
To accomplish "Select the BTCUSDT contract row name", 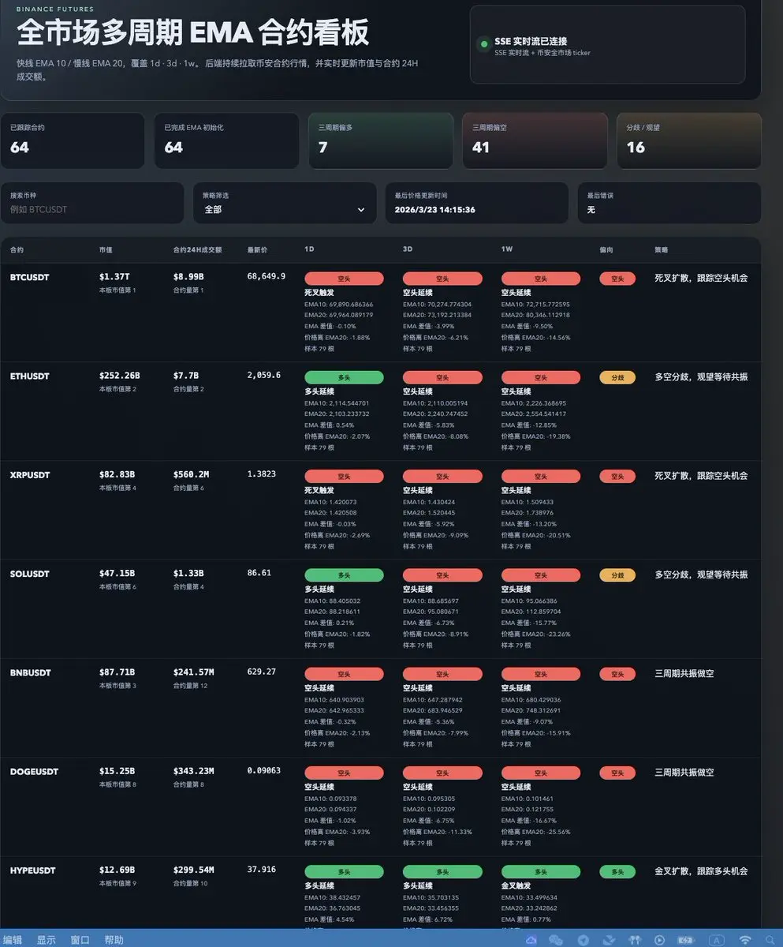I will (29, 278).
